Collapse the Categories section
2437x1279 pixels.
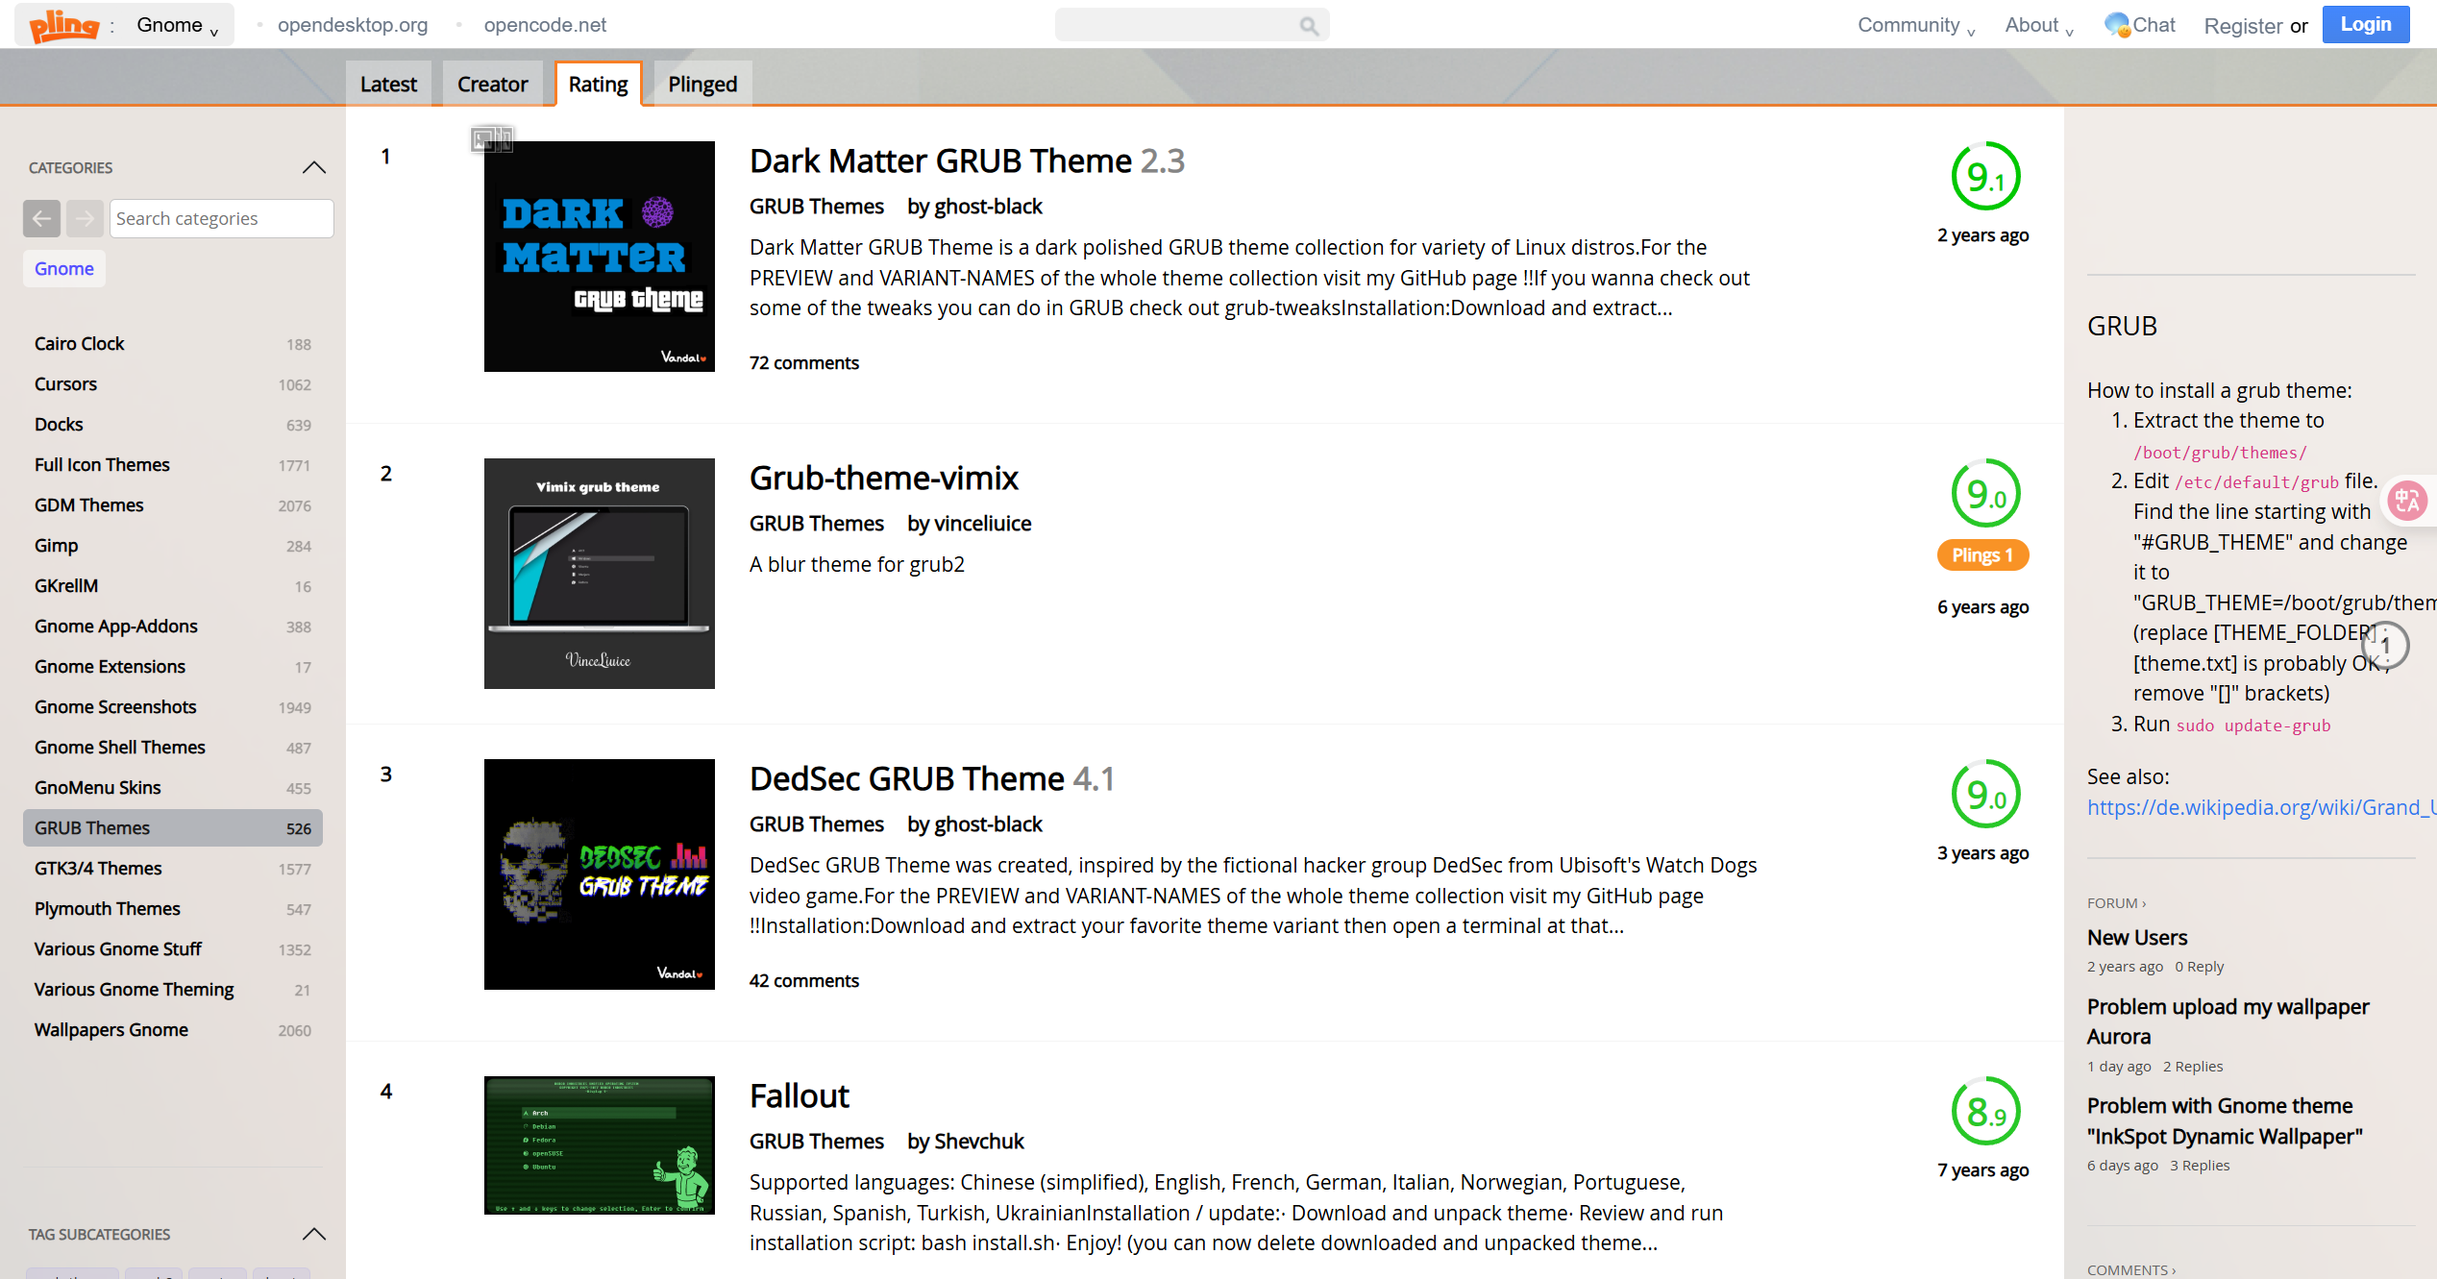tap(314, 167)
